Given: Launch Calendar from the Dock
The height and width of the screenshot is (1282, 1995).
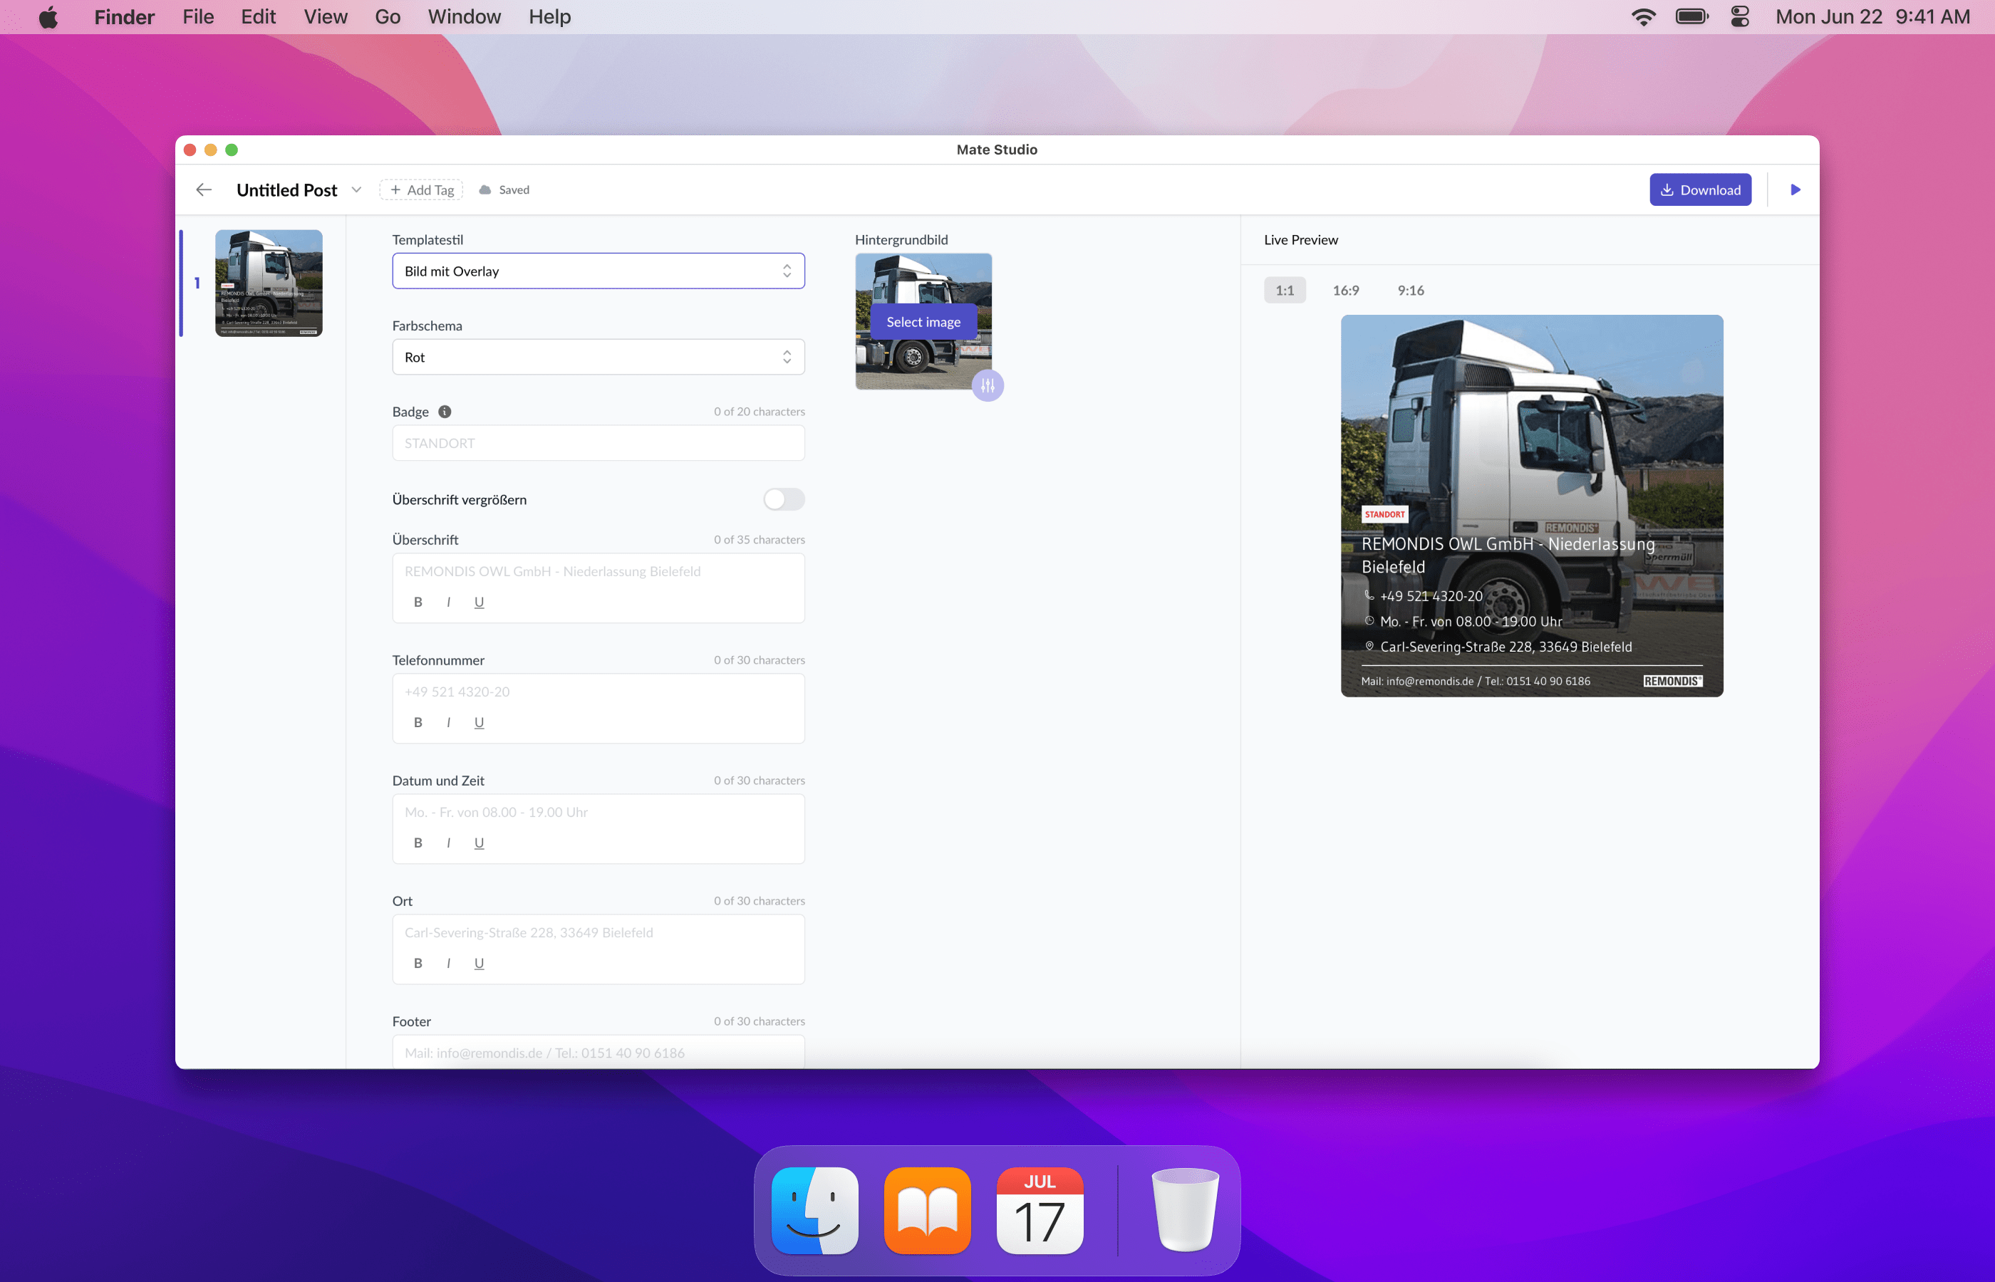Looking at the screenshot, I should coord(1040,1210).
